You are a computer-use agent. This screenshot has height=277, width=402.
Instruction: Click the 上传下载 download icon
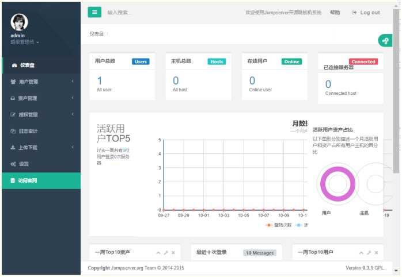click(13, 147)
